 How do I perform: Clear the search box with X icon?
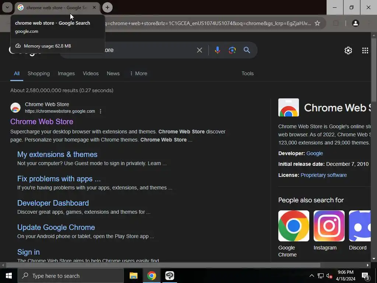tap(199, 50)
